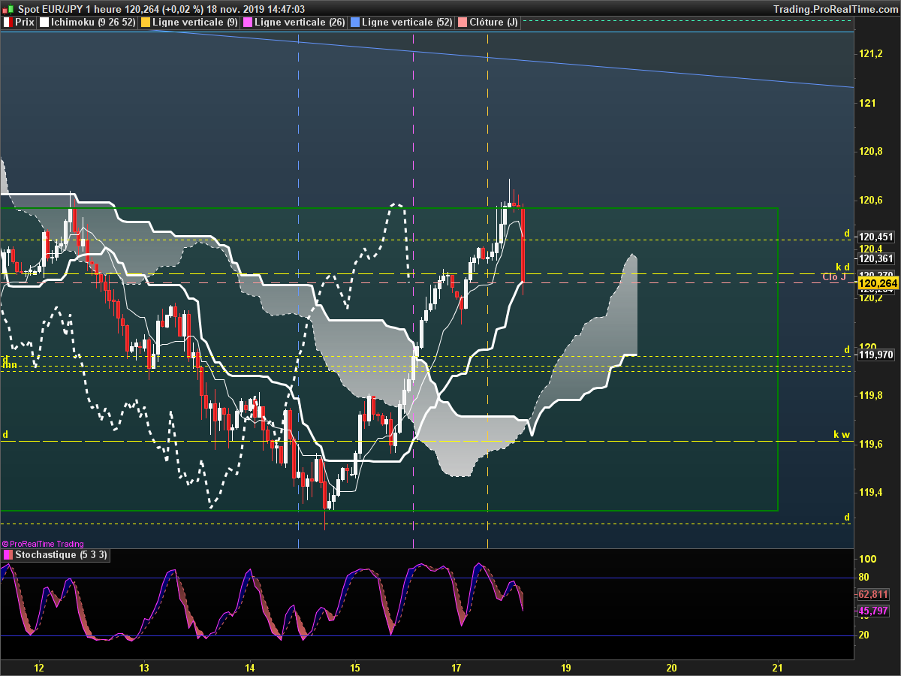Open Stochastique (5 3 3) label

click(x=62, y=555)
